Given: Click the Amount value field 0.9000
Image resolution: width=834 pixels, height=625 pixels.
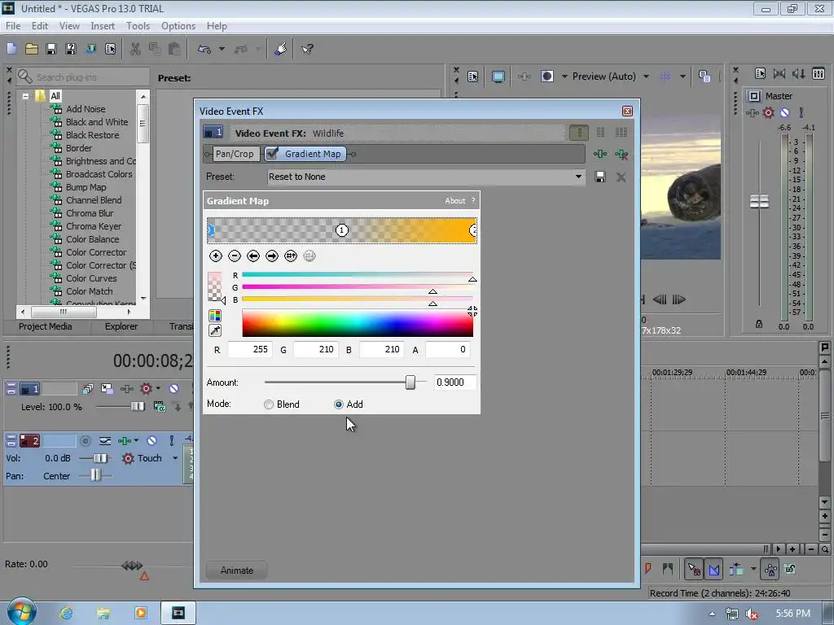Looking at the screenshot, I should point(454,382).
